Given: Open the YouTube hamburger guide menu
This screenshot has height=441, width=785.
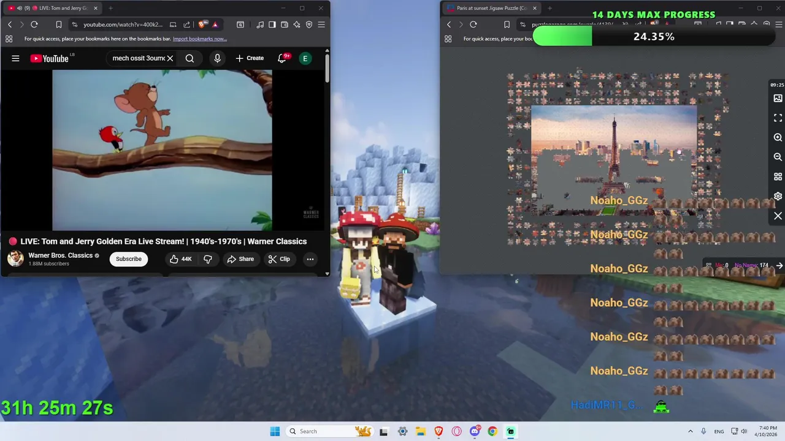Looking at the screenshot, I should [x=15, y=58].
